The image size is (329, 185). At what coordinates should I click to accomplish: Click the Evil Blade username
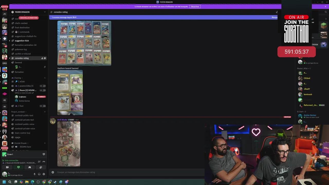coord(62,120)
